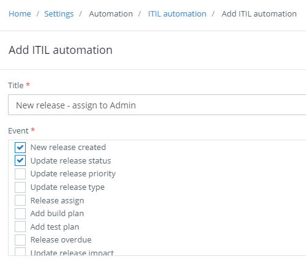Enable the Update release priority checkbox

(x=20, y=174)
